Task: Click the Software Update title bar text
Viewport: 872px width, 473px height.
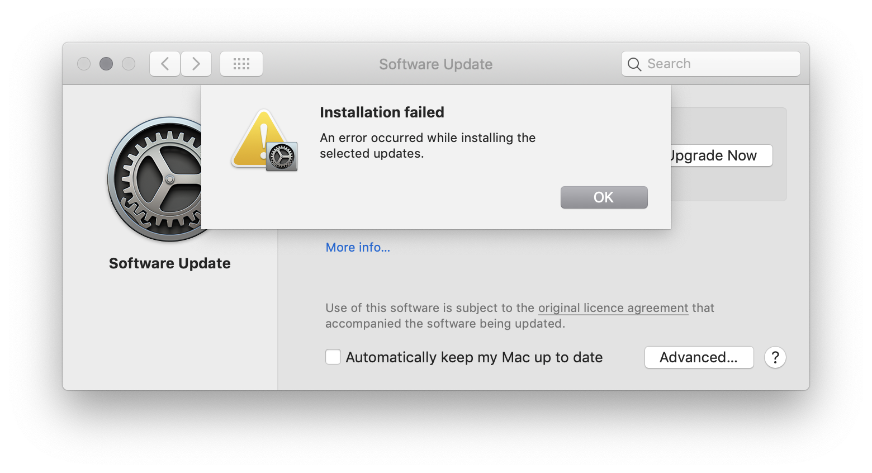Action: click(435, 64)
